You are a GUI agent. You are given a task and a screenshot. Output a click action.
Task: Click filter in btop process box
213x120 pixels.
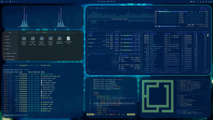click(152, 32)
